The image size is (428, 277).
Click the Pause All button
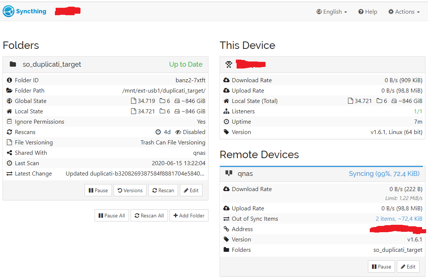tap(112, 216)
